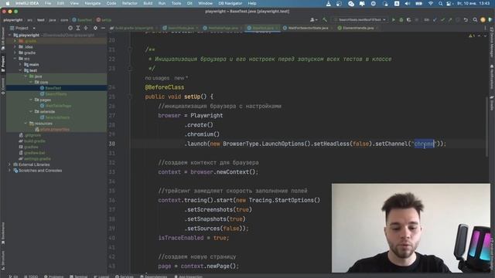Screen dimensions: 495x278
Task: Click the orange IDE updates avatar icon
Action: pyautogui.click(x=483, y=20)
